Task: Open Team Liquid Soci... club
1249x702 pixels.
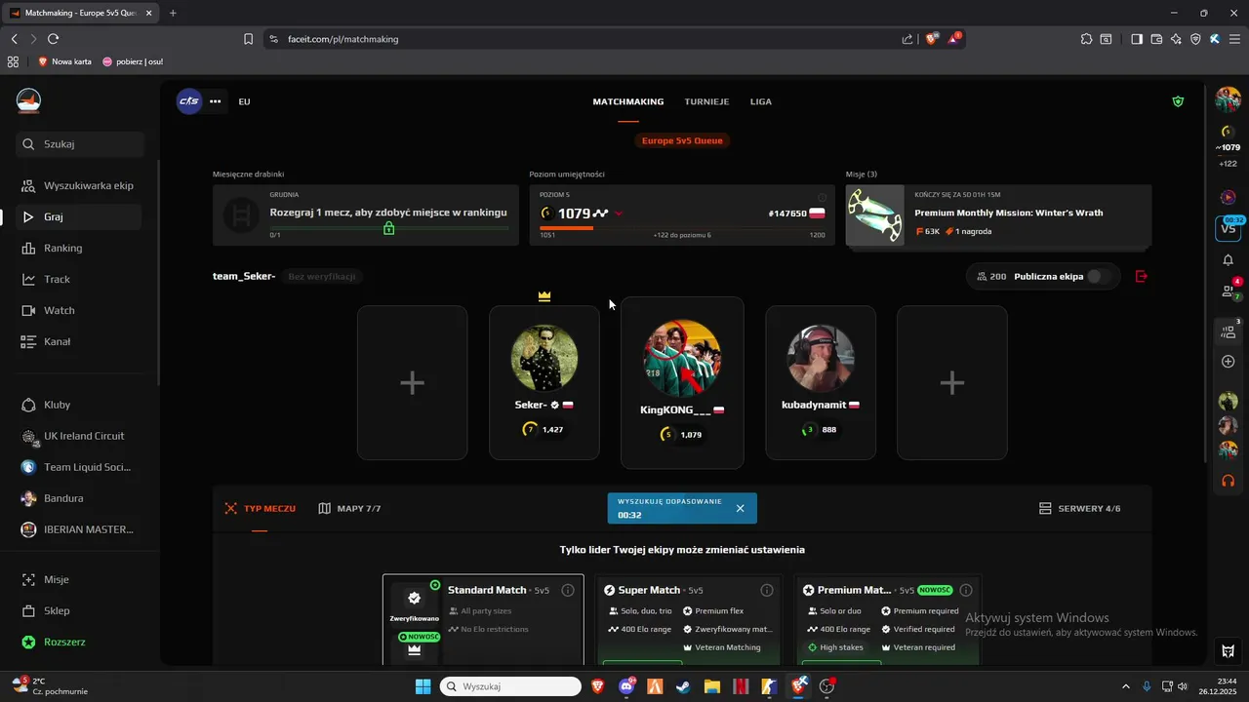Action: tap(80, 467)
